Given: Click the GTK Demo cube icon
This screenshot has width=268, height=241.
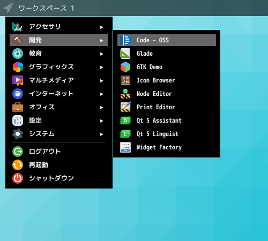Looking at the screenshot, I should (125, 67).
